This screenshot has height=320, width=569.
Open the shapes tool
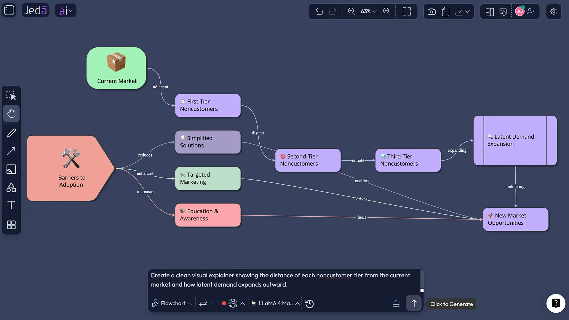11,187
